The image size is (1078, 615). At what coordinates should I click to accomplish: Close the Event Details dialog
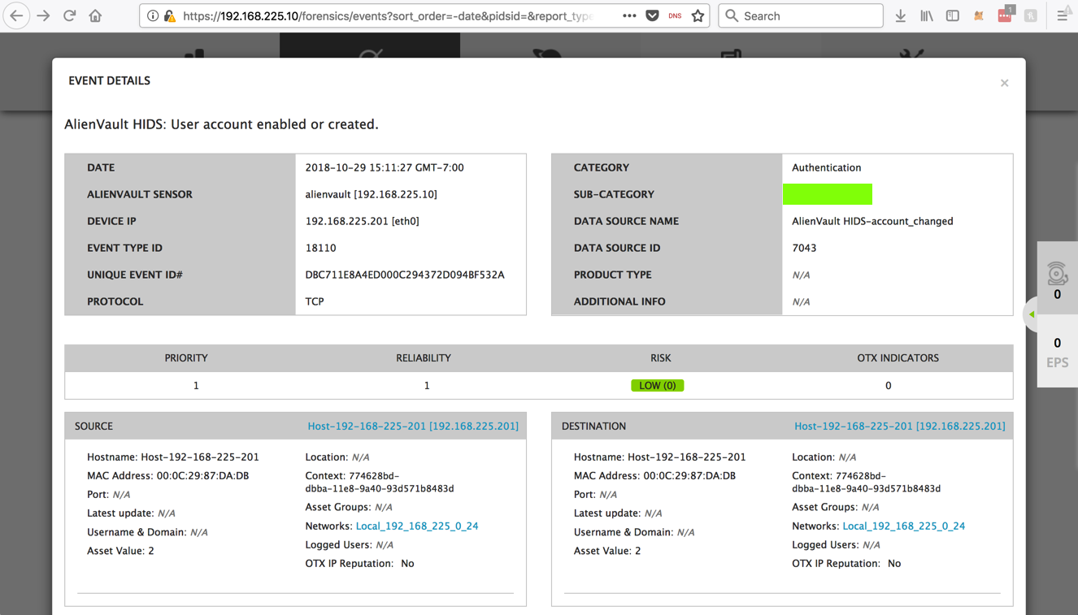tap(1005, 83)
